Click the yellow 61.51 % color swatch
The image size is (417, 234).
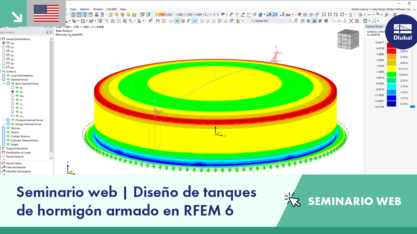391,69
